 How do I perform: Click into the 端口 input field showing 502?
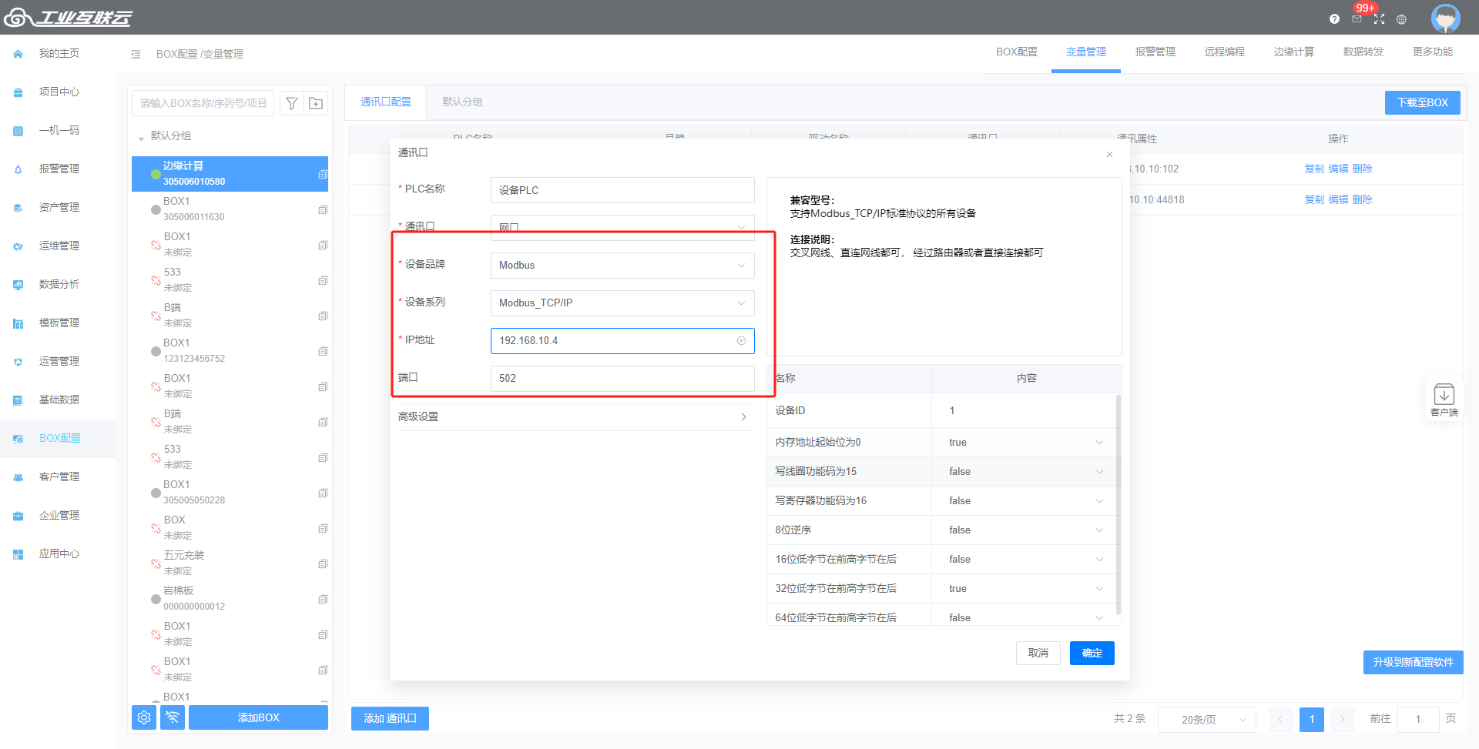pyautogui.click(x=622, y=379)
